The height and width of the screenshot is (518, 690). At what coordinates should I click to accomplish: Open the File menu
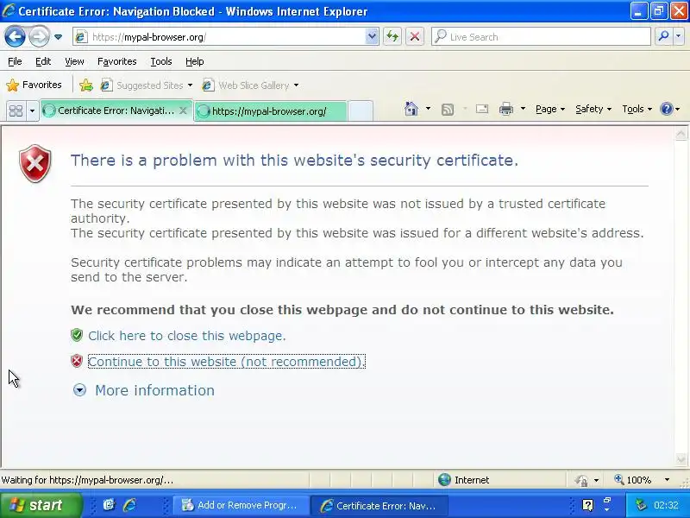(15, 61)
